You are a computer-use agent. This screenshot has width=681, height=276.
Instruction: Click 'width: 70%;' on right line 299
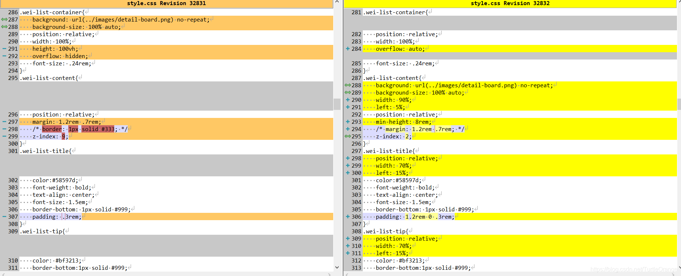point(394,165)
